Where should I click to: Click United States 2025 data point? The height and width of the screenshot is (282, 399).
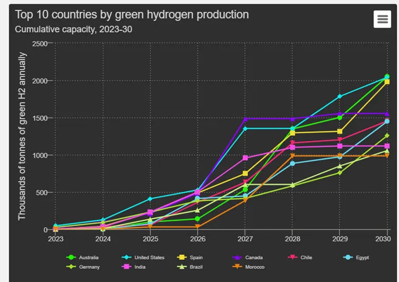coord(150,199)
